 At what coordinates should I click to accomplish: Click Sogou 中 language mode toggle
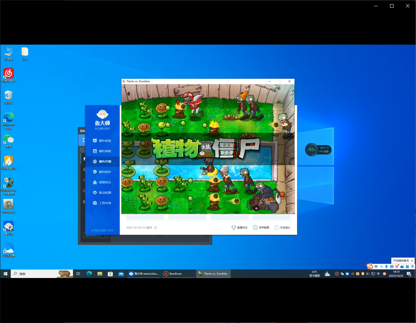[x=376, y=267]
